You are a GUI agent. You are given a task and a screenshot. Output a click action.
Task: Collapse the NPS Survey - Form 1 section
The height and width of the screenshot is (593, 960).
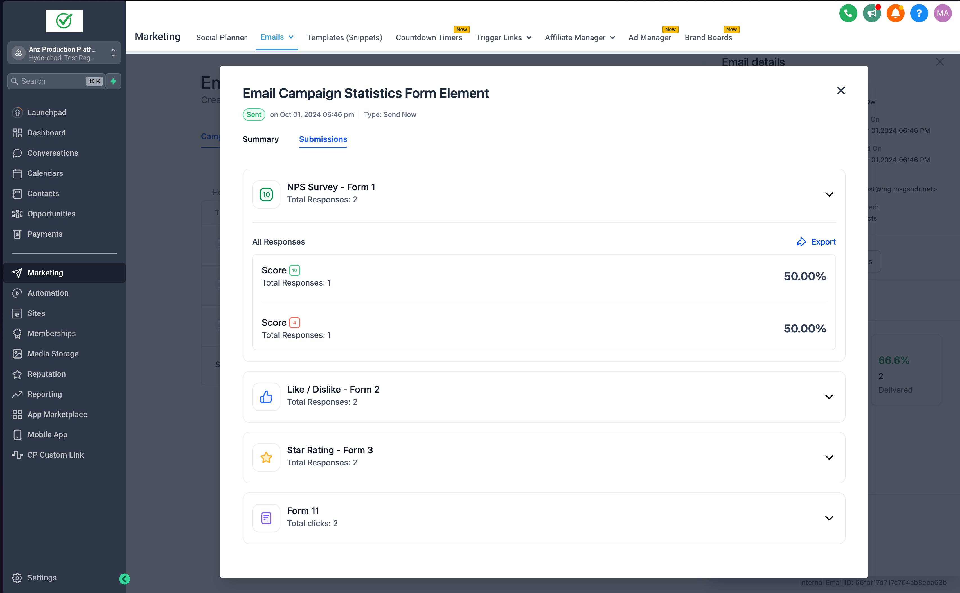point(829,194)
